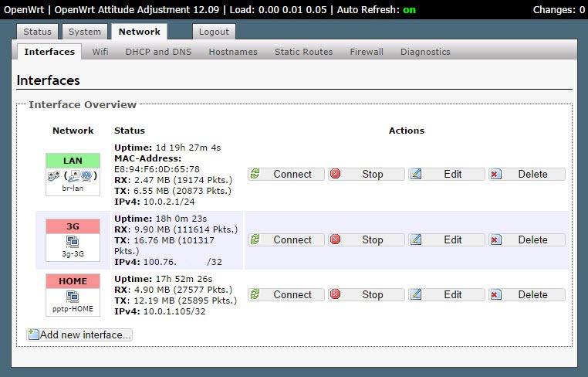
Task: Click the Status column header
Action: [x=130, y=131]
